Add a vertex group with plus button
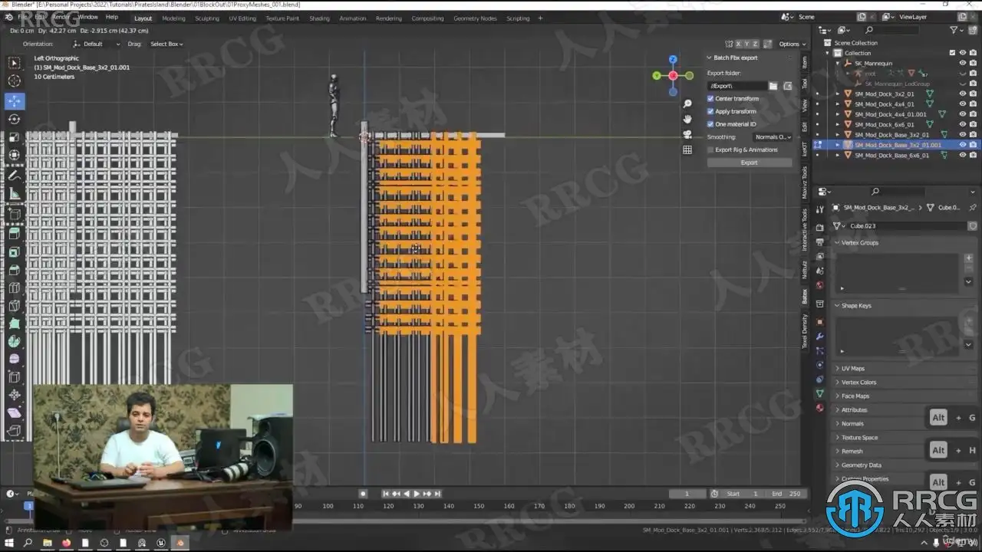Screen dimensions: 982x552 [x=968, y=258]
